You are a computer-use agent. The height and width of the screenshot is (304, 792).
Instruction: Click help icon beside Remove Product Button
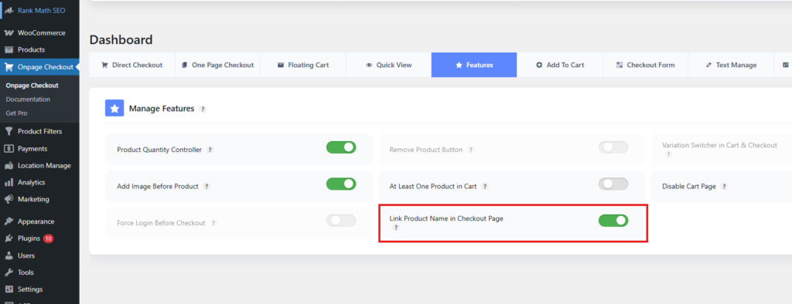471,150
